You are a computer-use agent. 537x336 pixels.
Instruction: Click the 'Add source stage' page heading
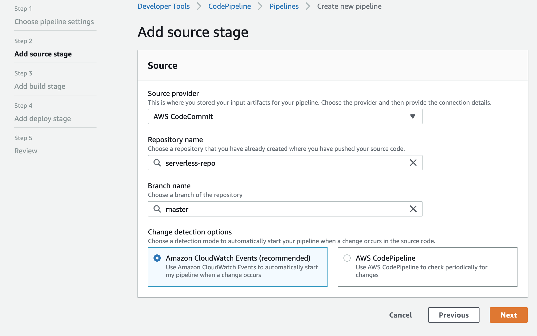193,32
